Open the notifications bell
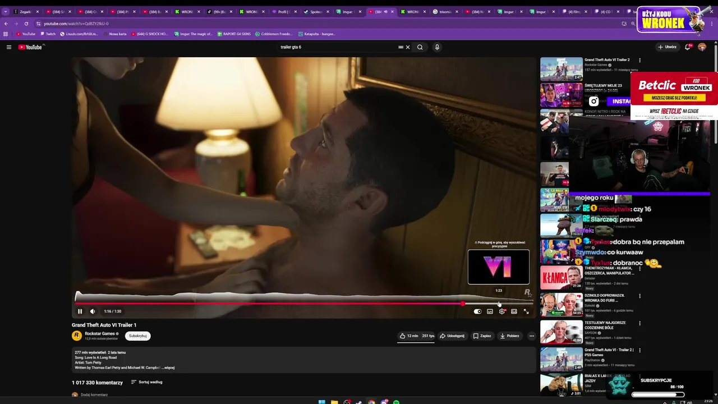 click(x=688, y=47)
